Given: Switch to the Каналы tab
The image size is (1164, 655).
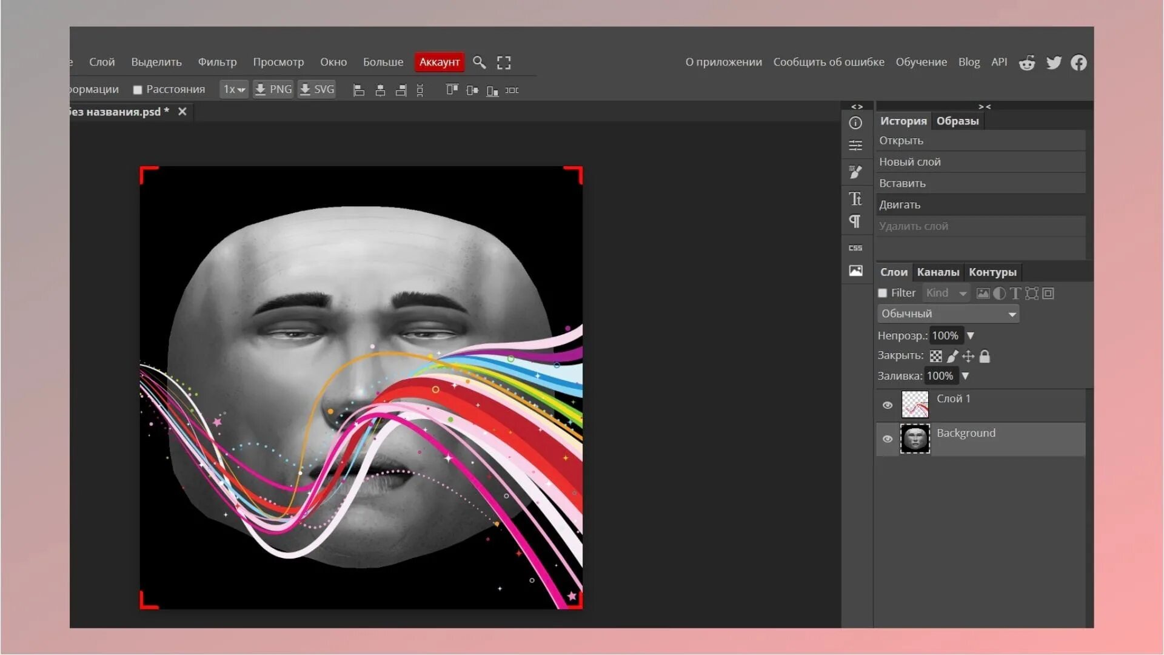Looking at the screenshot, I should (x=938, y=272).
